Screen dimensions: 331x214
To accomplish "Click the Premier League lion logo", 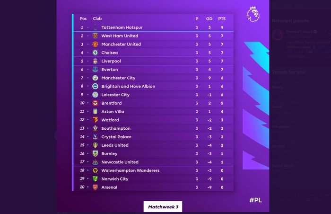I will pyautogui.click(x=253, y=15).
